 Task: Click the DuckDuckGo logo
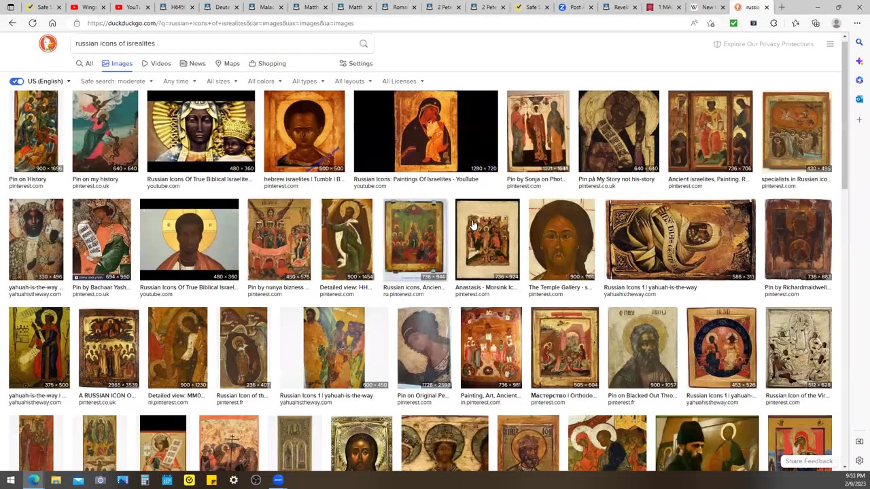click(x=48, y=43)
